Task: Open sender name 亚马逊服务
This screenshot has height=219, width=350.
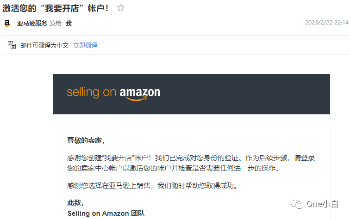Action: click(x=32, y=23)
